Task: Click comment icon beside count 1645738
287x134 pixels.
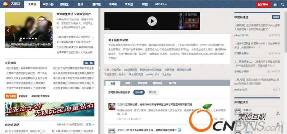Action: 268,72
